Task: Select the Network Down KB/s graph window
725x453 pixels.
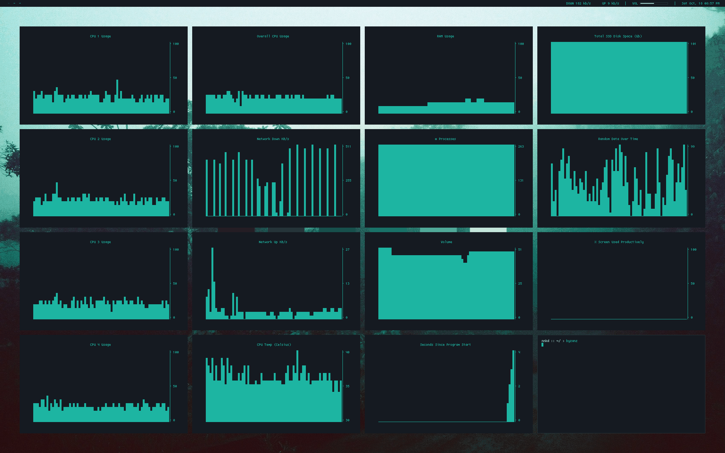Action: [x=276, y=178]
